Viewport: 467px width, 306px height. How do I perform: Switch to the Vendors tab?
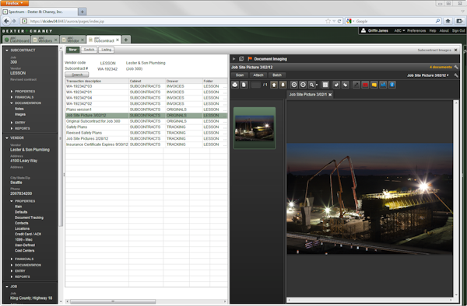click(x=45, y=40)
